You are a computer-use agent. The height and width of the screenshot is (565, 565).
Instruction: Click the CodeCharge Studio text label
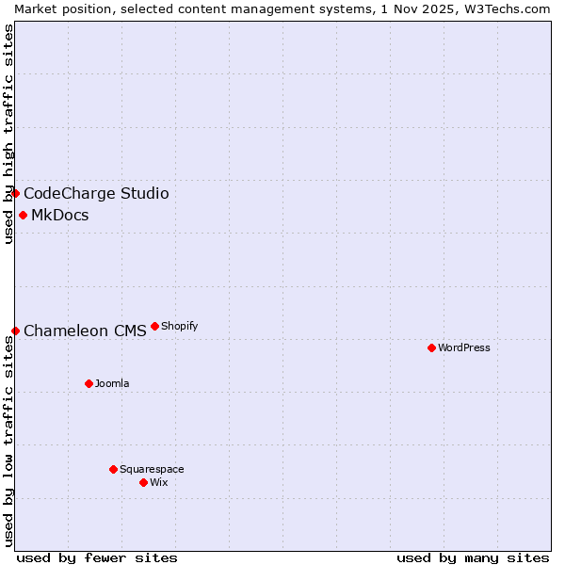pos(96,194)
